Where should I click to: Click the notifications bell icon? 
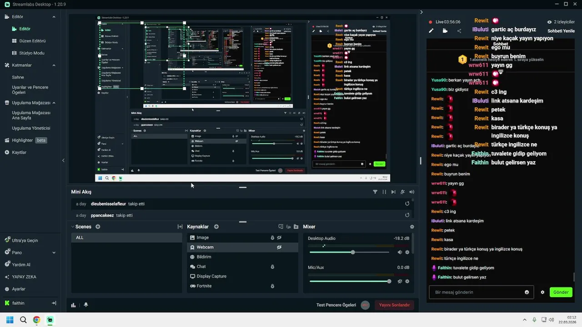(x=85, y=305)
